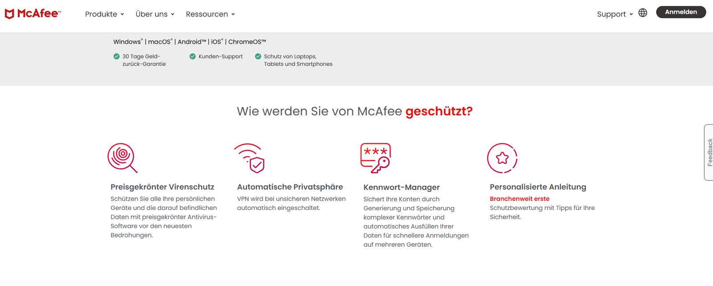713x286 pixels.
Task: Click the Schützen Sie alle Ihre persönlichen paragraph
Action: pos(164,217)
